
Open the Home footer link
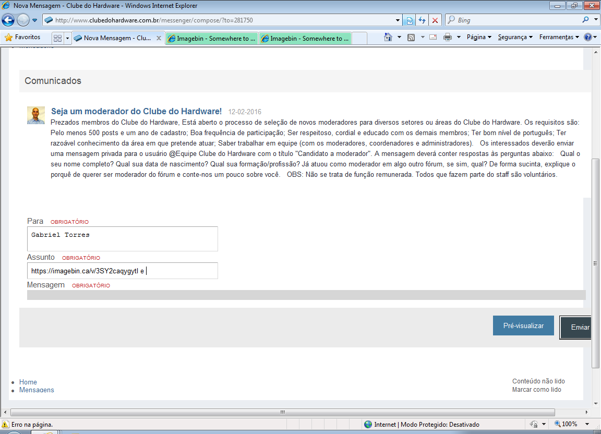pos(28,382)
